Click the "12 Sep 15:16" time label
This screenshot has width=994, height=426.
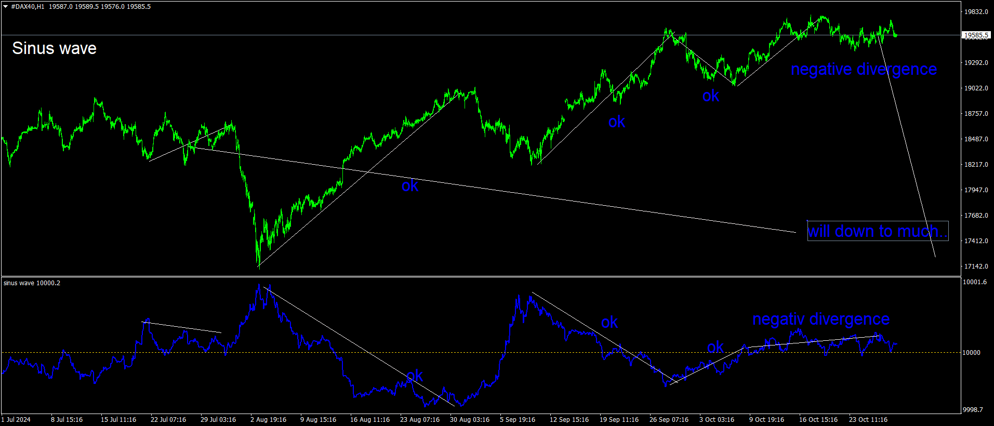click(569, 420)
